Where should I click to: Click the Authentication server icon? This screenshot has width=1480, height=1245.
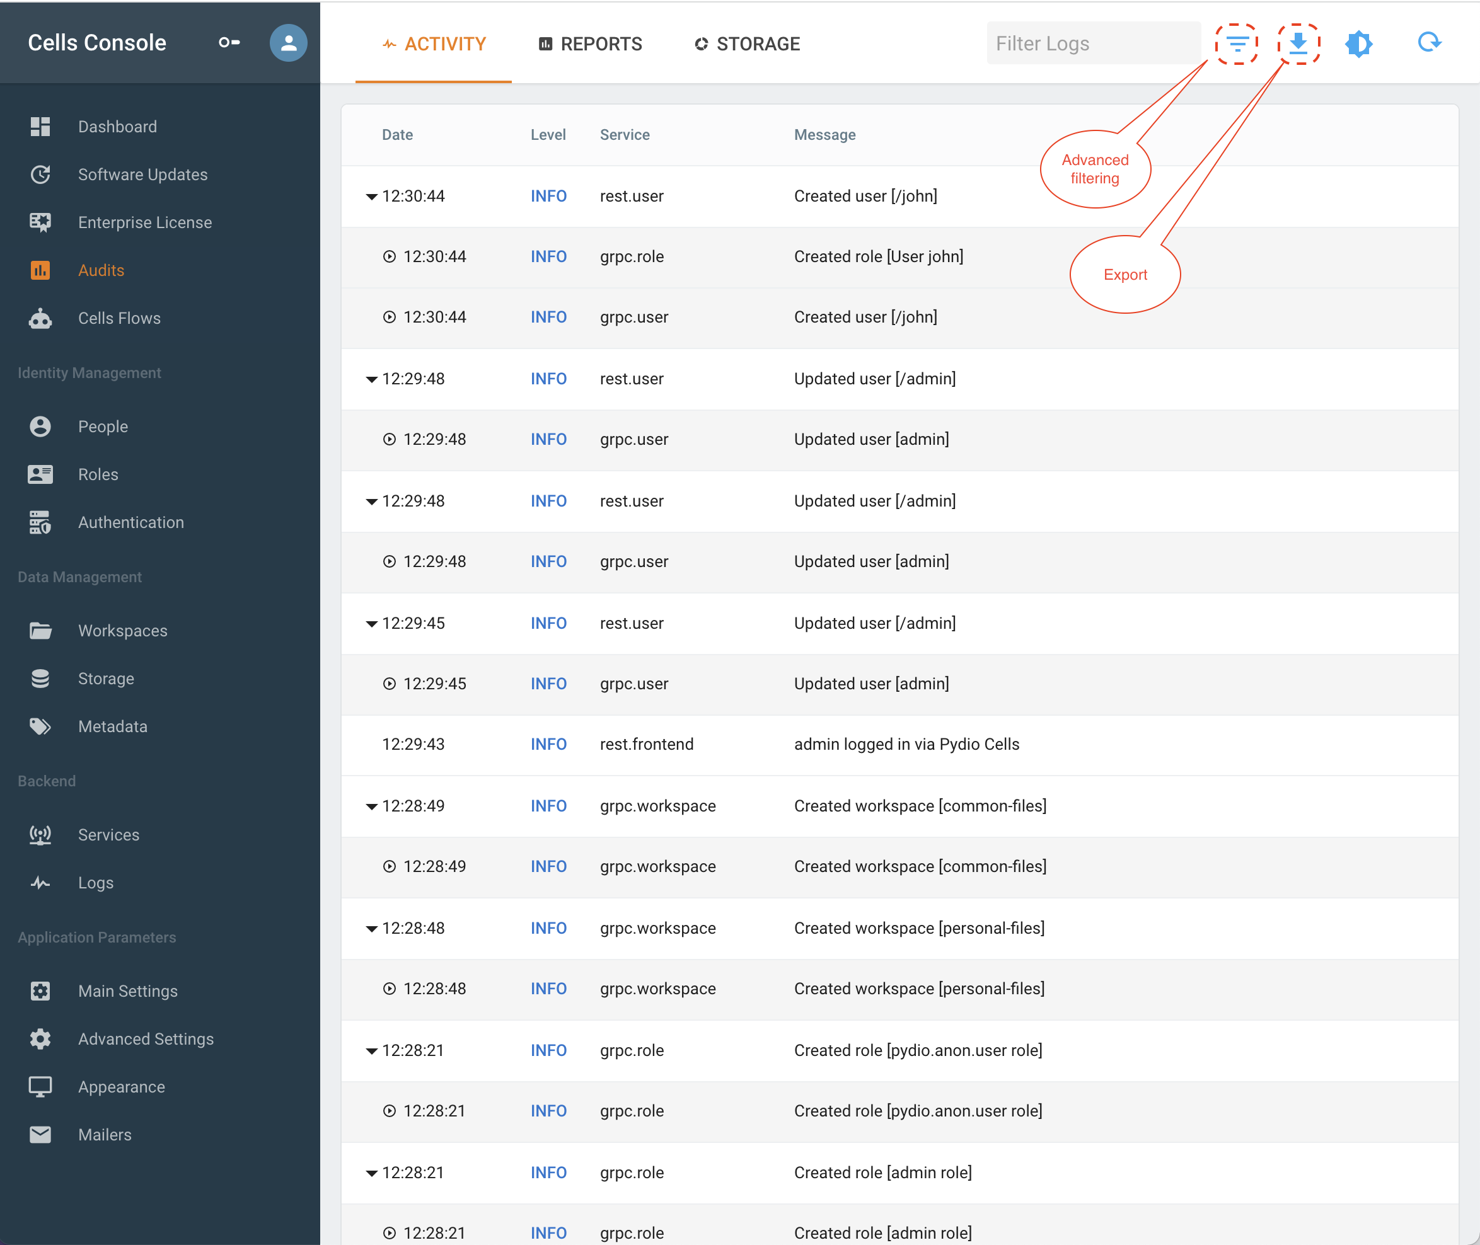[40, 522]
